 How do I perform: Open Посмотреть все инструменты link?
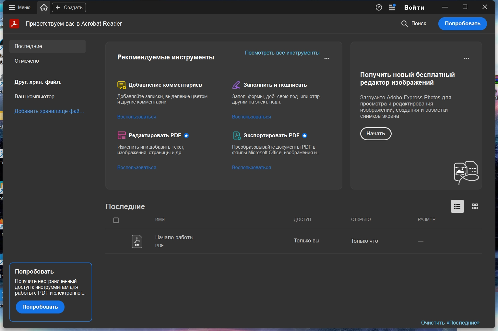pyautogui.click(x=282, y=53)
